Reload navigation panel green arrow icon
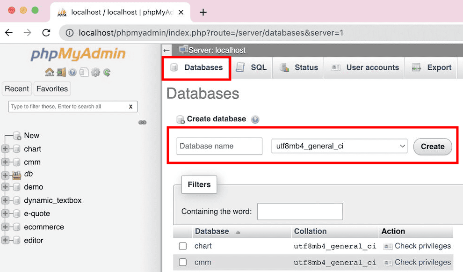The width and height of the screenshot is (463, 272). [x=107, y=72]
